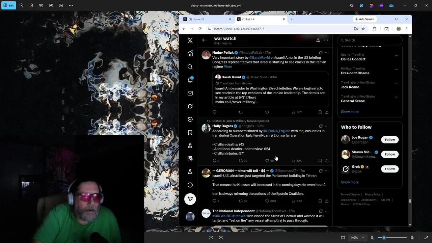Adjust the Photos zoom slider handle
432x243 pixels.
tap(384, 238)
